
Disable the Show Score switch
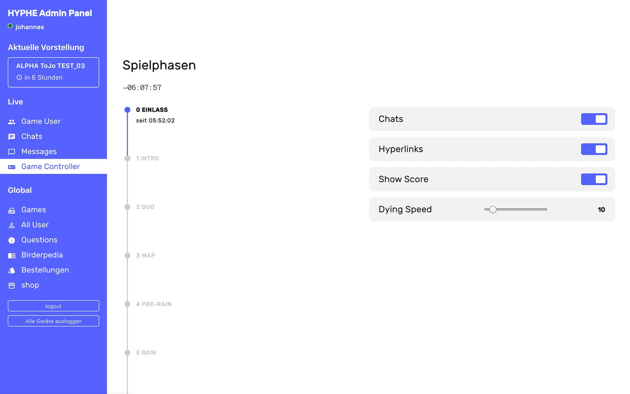(x=594, y=179)
